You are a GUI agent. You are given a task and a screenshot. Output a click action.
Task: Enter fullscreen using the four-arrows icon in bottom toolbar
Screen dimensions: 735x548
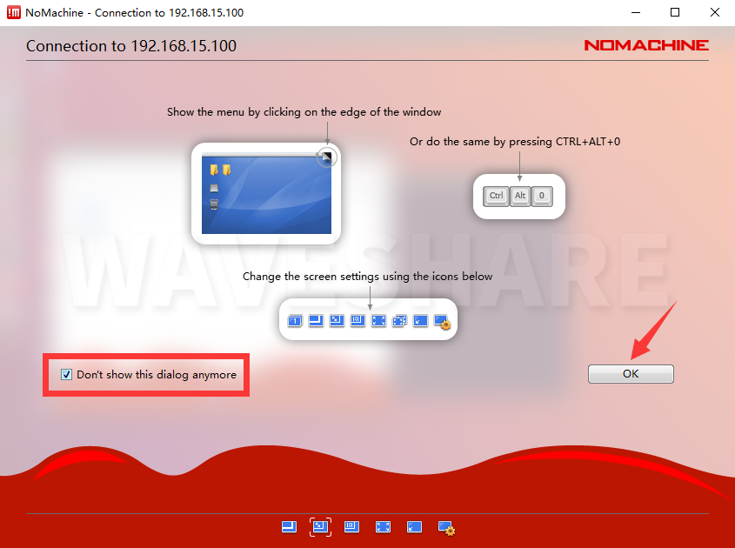tap(383, 527)
